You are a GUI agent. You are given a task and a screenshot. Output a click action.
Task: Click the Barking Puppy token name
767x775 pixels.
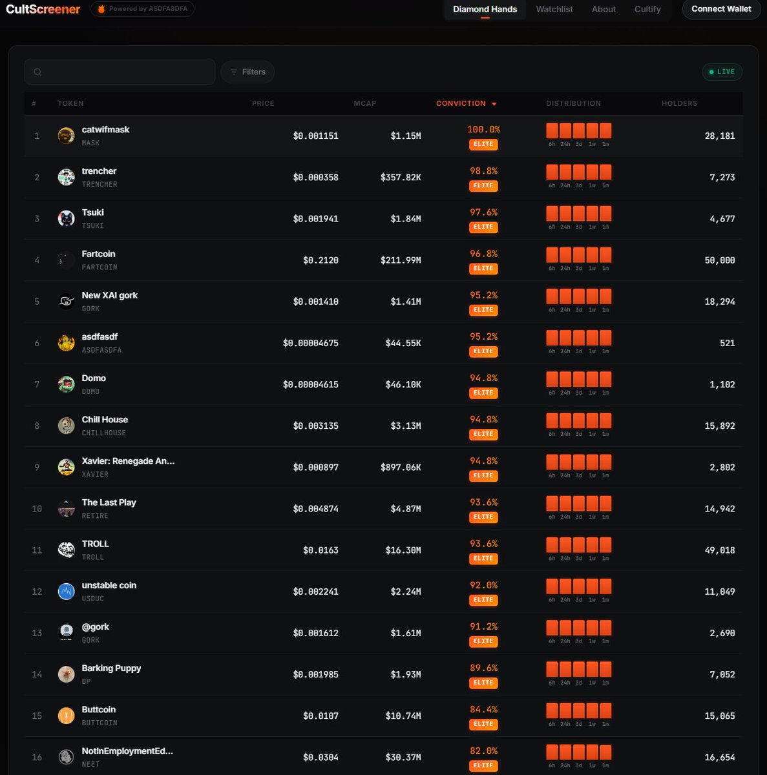pos(111,668)
